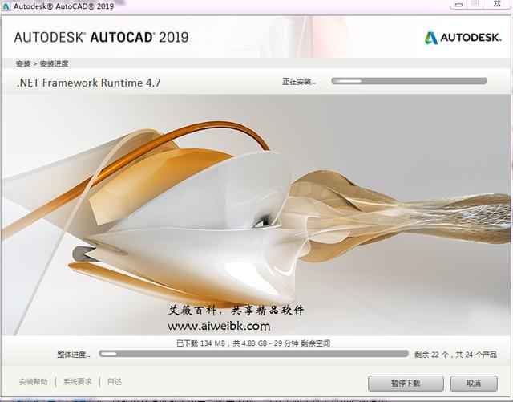Cancel the installation with 取消 button
Viewport: 513px width, 402px height.
pyautogui.click(x=474, y=383)
